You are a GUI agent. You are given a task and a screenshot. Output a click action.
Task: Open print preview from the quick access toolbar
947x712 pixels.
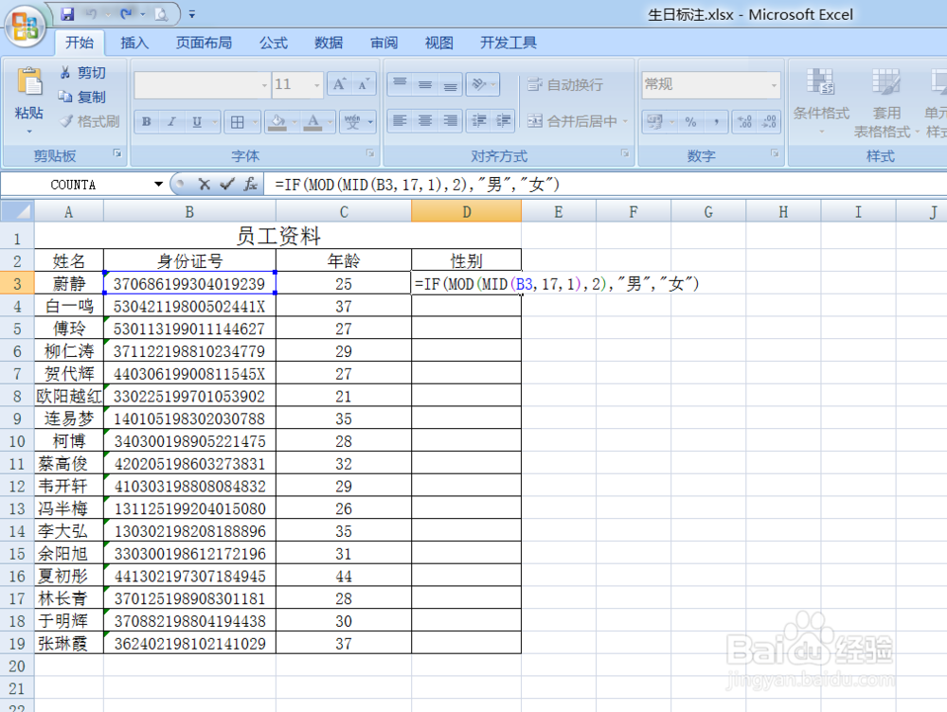161,13
